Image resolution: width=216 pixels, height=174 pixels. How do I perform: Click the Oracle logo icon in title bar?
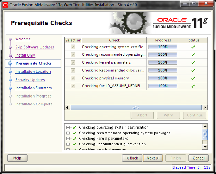coord(5,5)
